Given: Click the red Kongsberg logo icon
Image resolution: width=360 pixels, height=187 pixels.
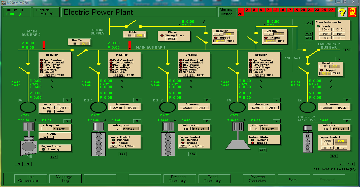Looking at the screenshot, I should [x=352, y=12].
